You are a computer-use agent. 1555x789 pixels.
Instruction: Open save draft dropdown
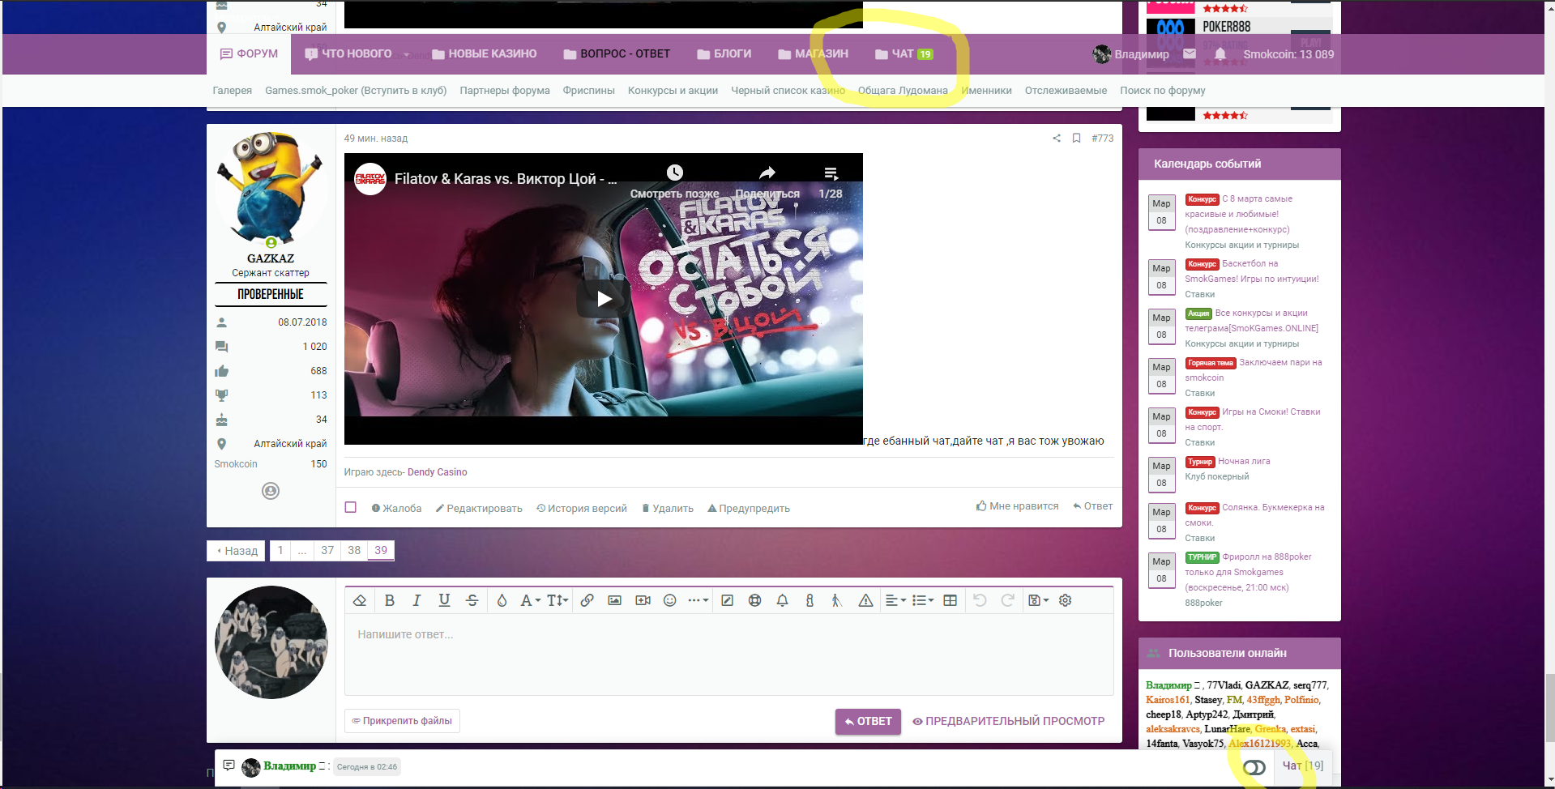click(x=1038, y=600)
